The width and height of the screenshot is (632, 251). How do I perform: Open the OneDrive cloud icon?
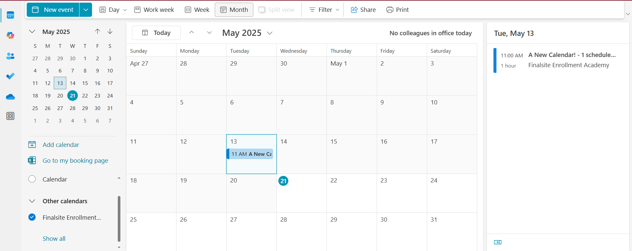(10, 97)
